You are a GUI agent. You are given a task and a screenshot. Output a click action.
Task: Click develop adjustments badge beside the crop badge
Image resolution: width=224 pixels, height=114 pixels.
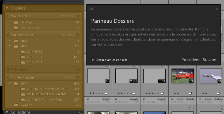click(x=164, y=81)
